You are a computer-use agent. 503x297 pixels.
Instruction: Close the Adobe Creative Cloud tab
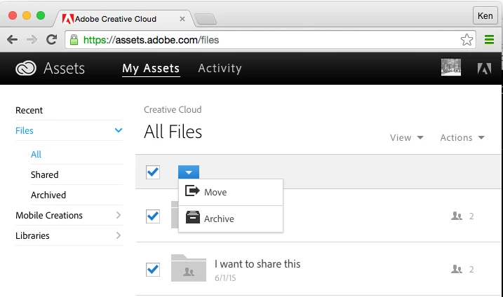click(x=182, y=19)
